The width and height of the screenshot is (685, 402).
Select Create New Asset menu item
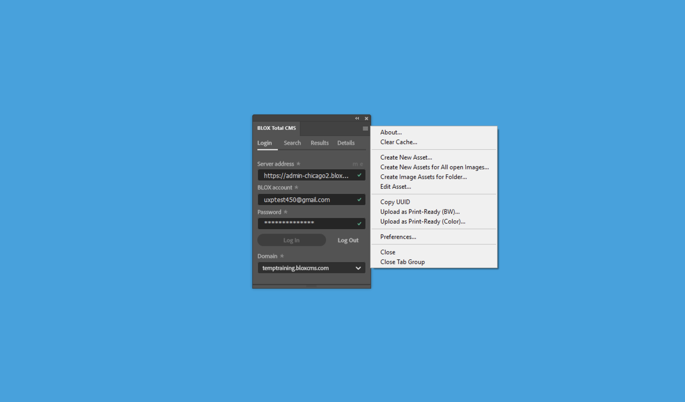(406, 158)
